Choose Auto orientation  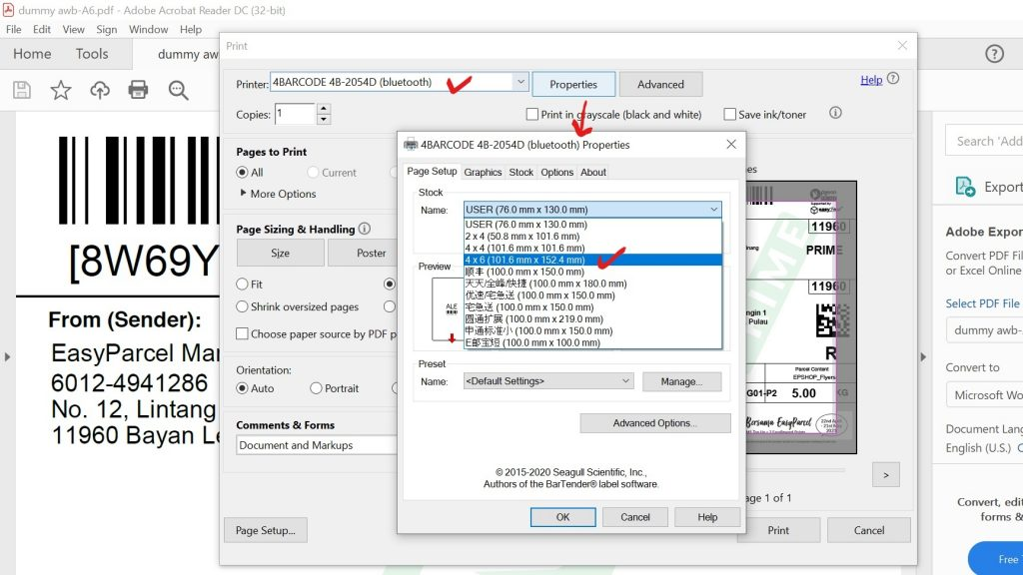(242, 388)
